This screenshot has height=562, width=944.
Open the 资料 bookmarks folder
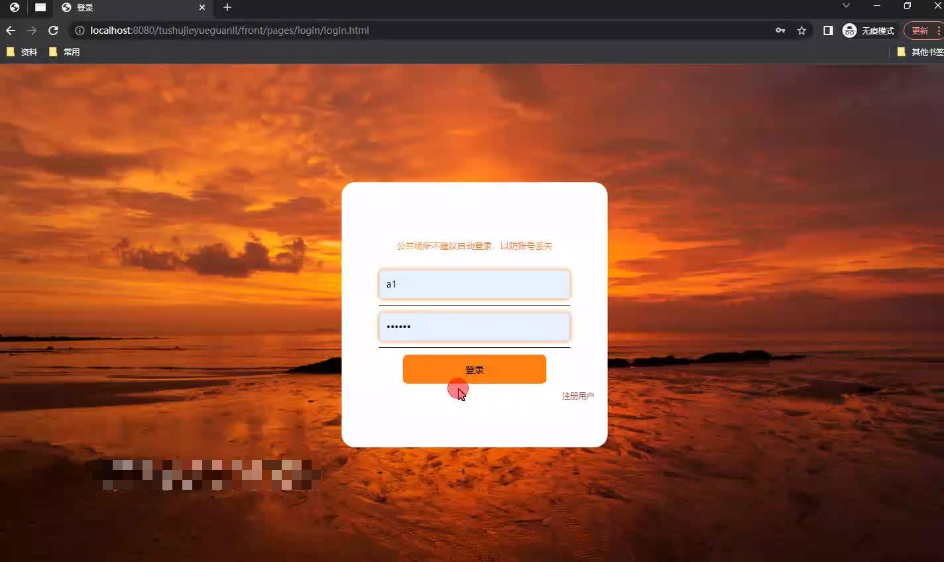point(22,51)
